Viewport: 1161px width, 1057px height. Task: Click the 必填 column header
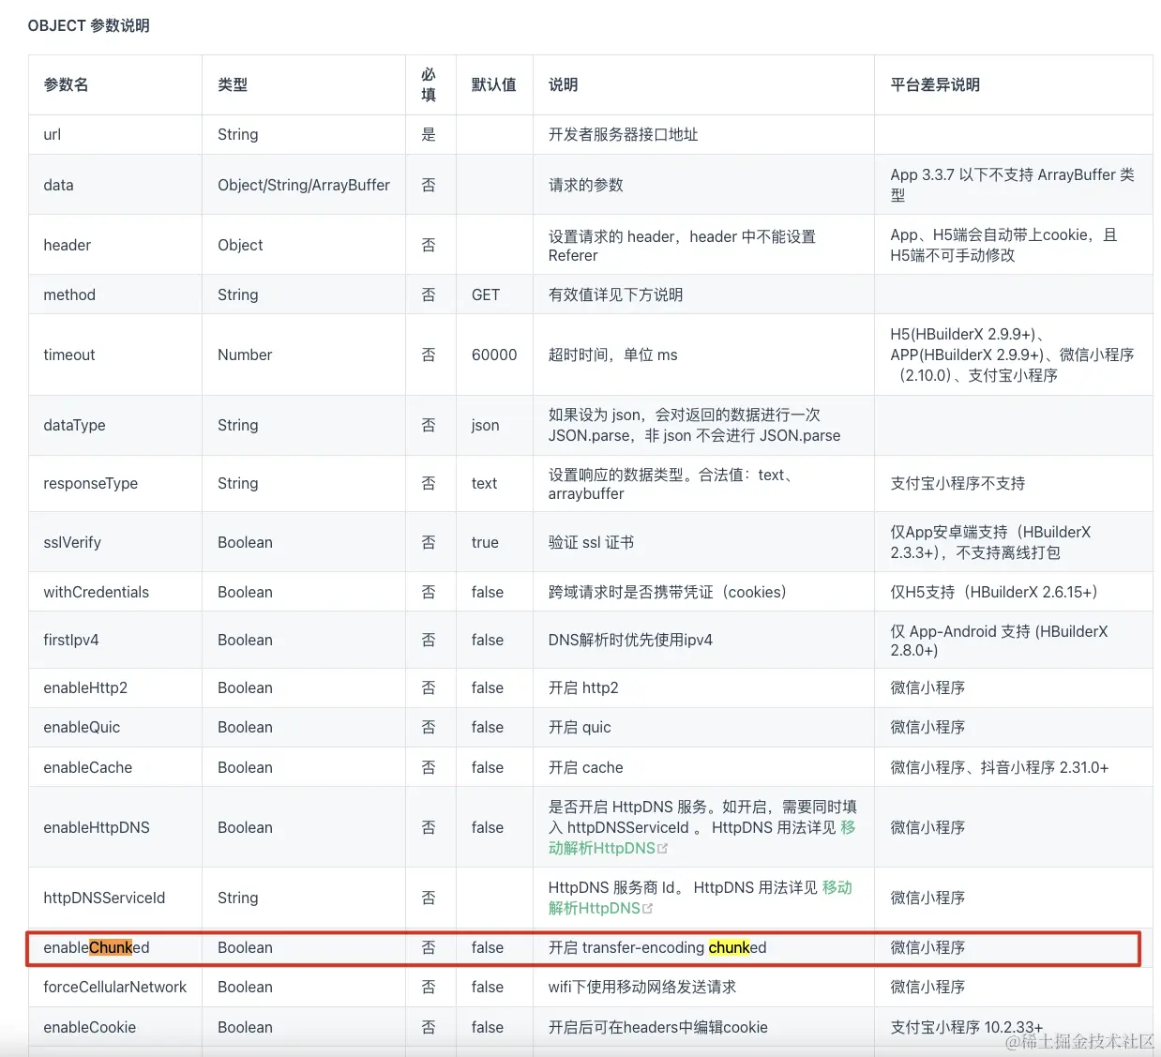click(429, 84)
